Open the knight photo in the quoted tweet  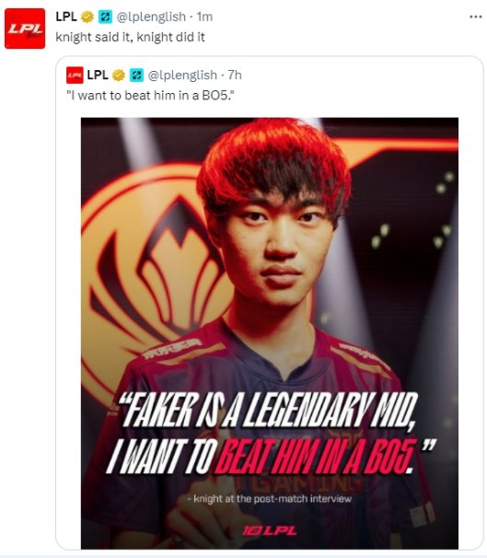pyautogui.click(x=270, y=333)
